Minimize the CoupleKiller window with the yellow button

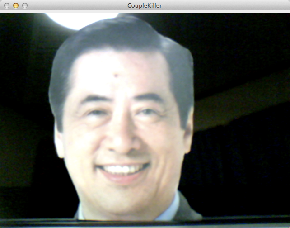click(16, 5)
